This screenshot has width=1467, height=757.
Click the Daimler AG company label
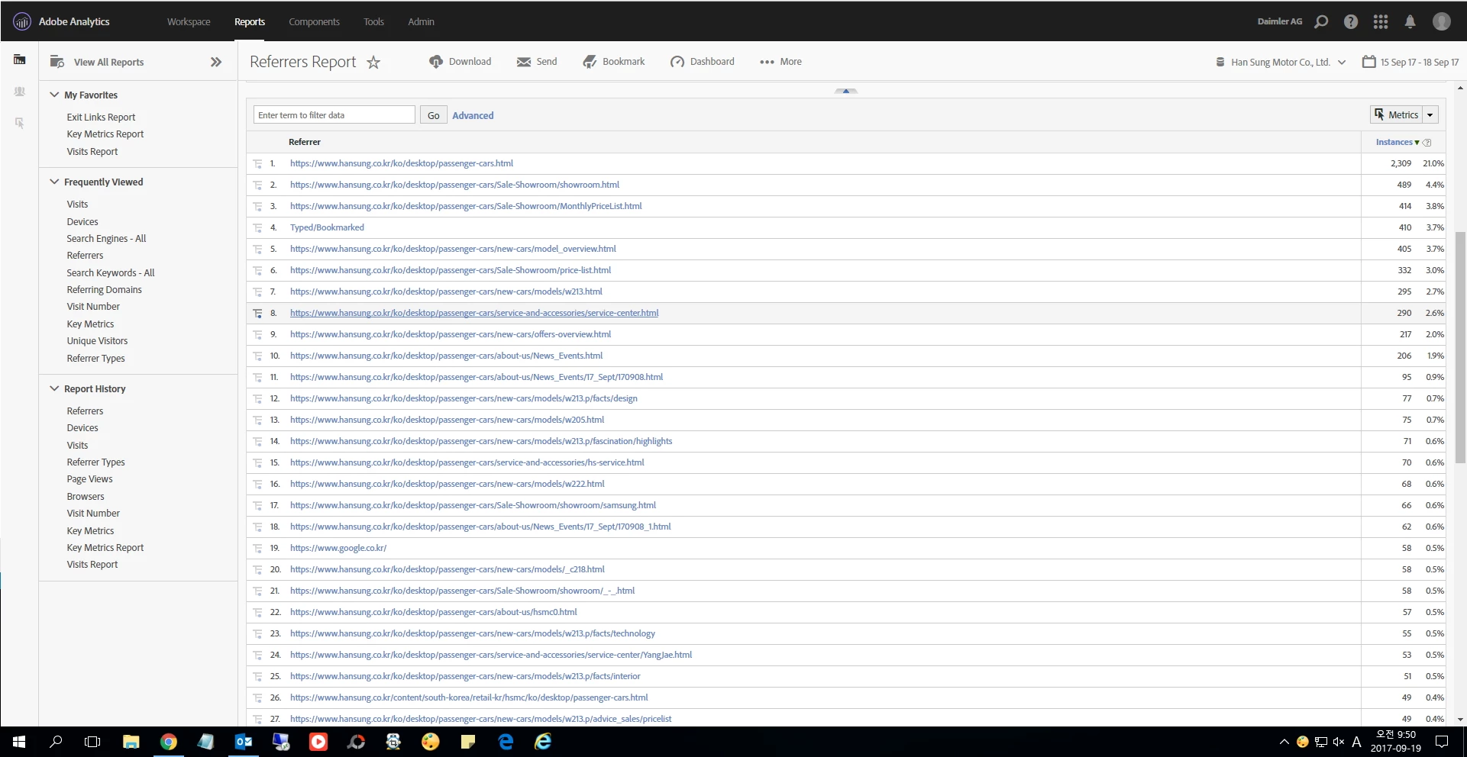coord(1280,21)
